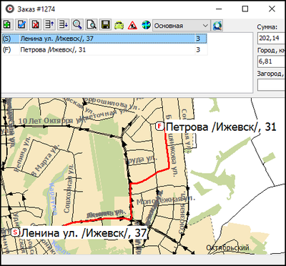Open the Основная dropdown list
This screenshot has width=286, height=266.
(x=181, y=26)
